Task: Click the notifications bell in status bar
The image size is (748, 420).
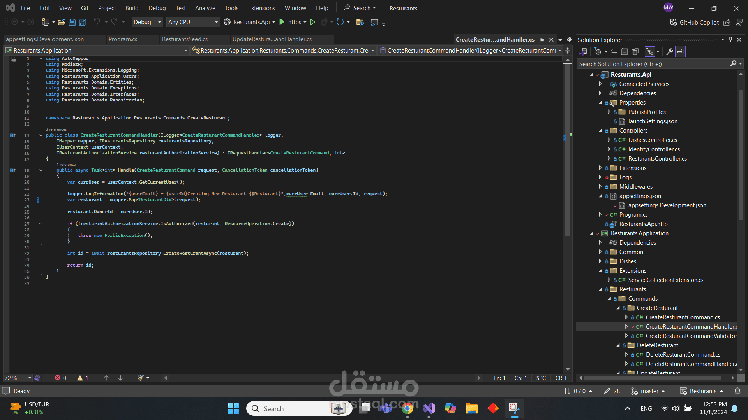Action: coord(737,391)
